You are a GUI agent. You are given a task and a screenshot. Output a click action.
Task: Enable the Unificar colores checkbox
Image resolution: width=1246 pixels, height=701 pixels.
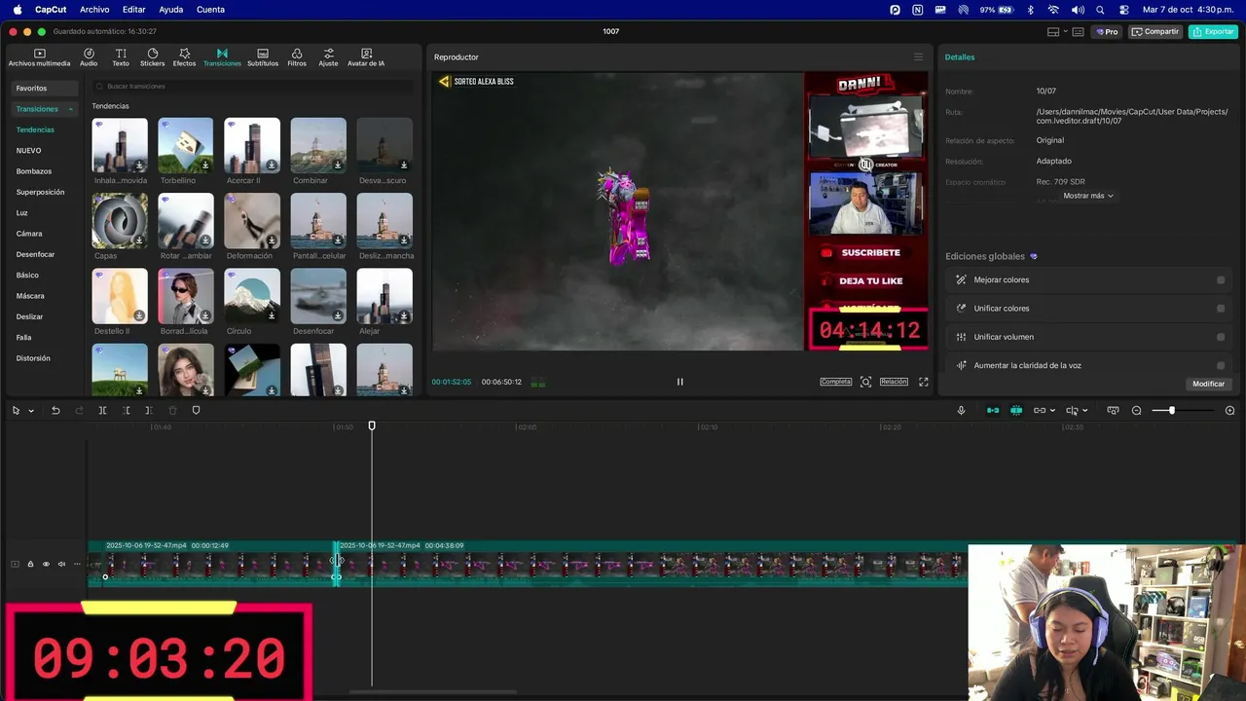pyautogui.click(x=1221, y=309)
